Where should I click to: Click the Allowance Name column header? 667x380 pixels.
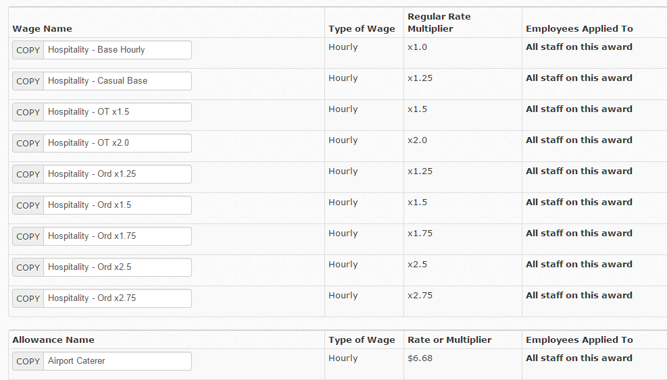[53, 340]
